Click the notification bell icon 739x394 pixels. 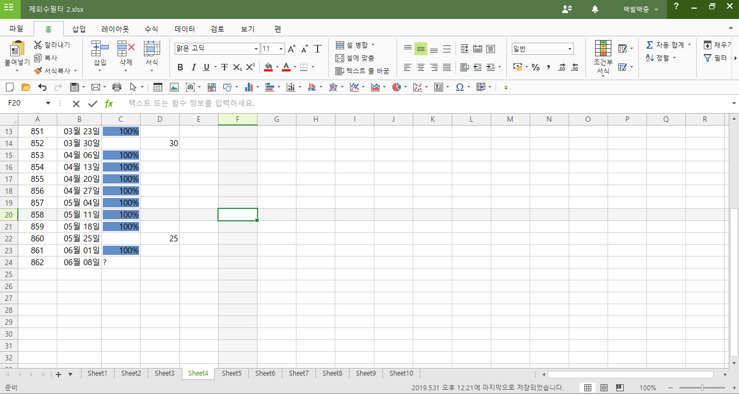[595, 9]
